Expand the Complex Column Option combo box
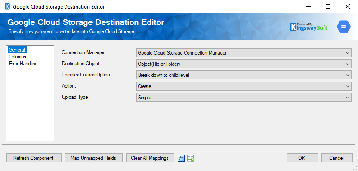The width and height of the screenshot is (358, 171). [244, 75]
